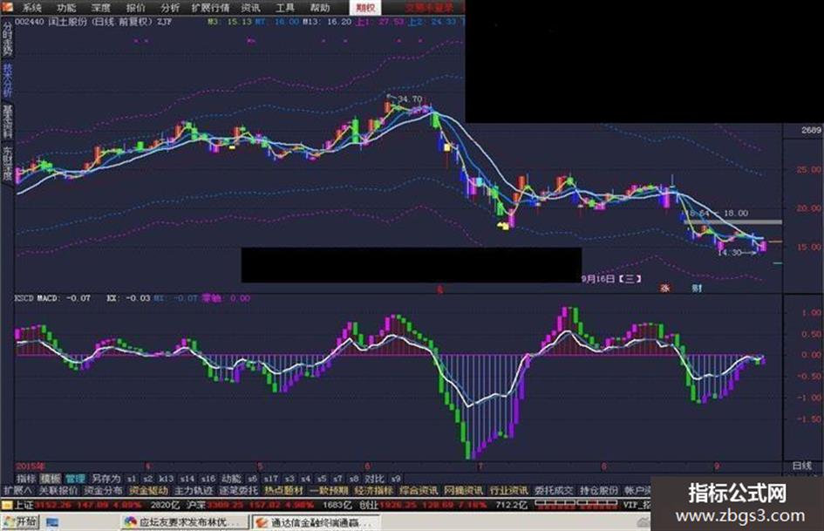The height and width of the screenshot is (531, 824).
Task: Click the 日线 period selector at right
Action: 802,466
